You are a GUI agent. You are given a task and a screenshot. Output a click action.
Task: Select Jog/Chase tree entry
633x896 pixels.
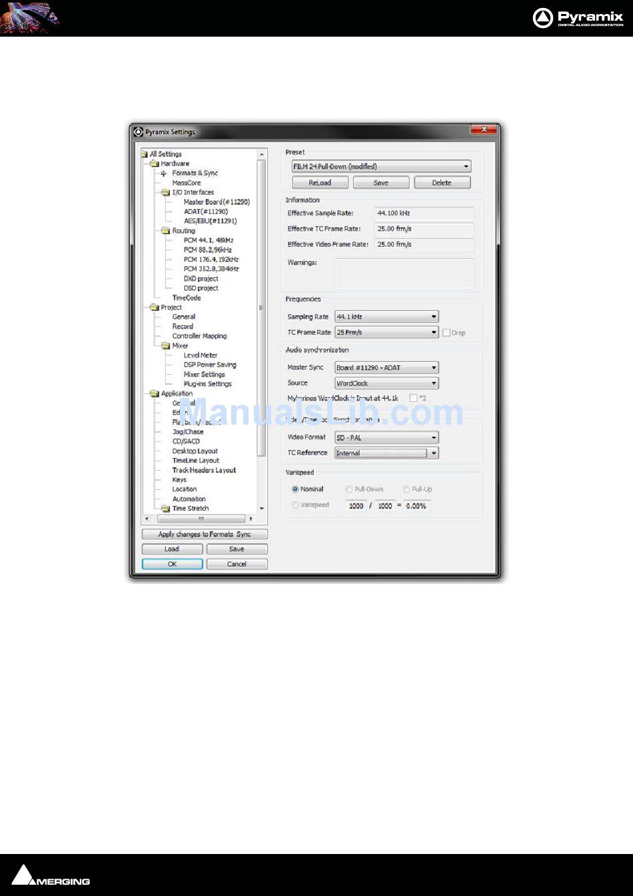[x=188, y=432]
